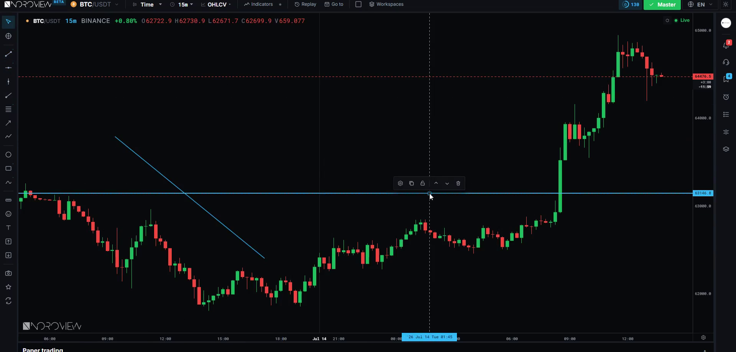Image resolution: width=736 pixels, height=352 pixels.
Task: Select the vertical line tool
Action: 8,81
